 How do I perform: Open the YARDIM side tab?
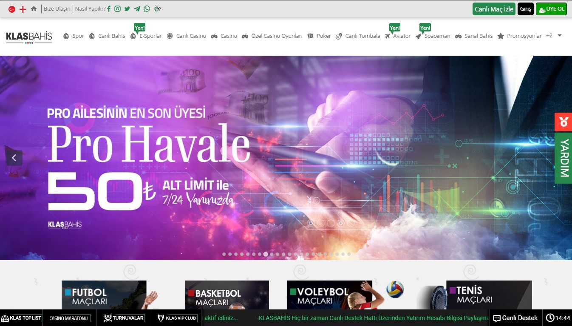[x=563, y=158]
